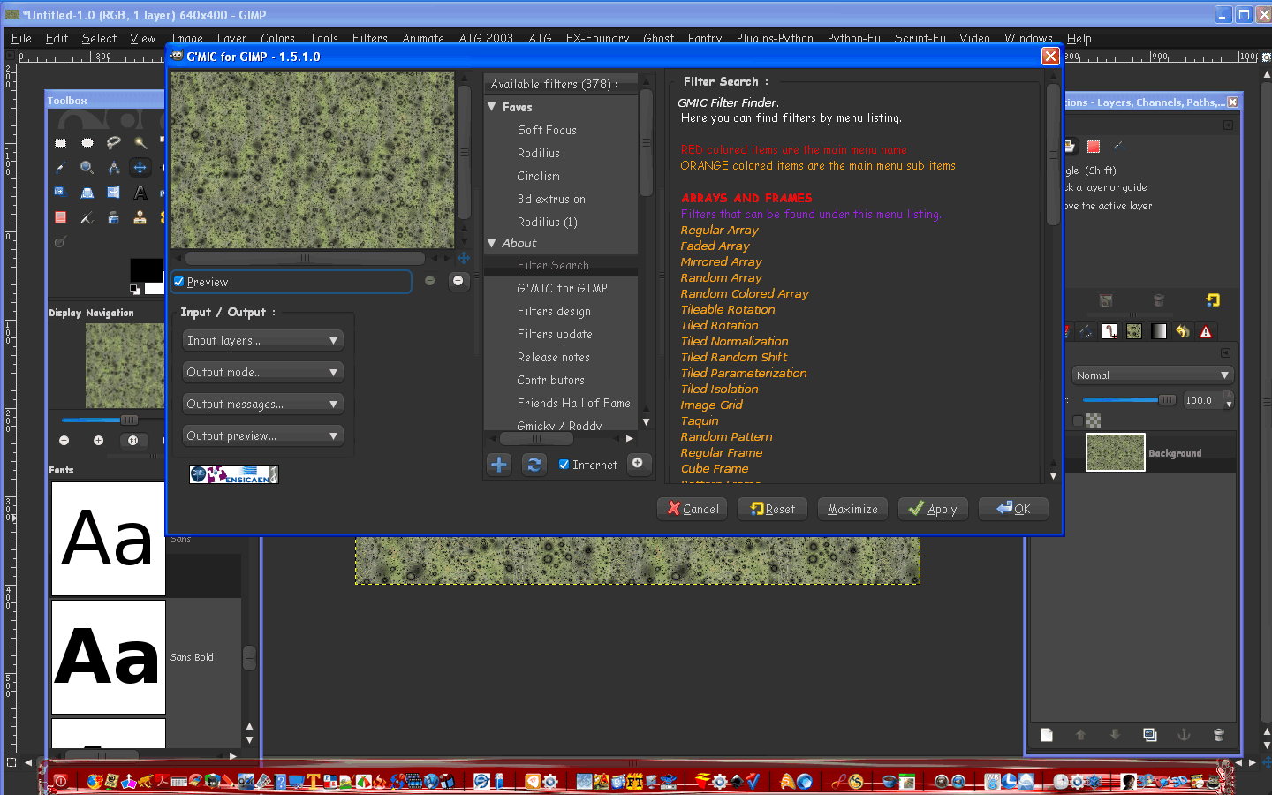1272x795 pixels.
Task: Click the yellow reset tool options icon
Action: click(1213, 300)
